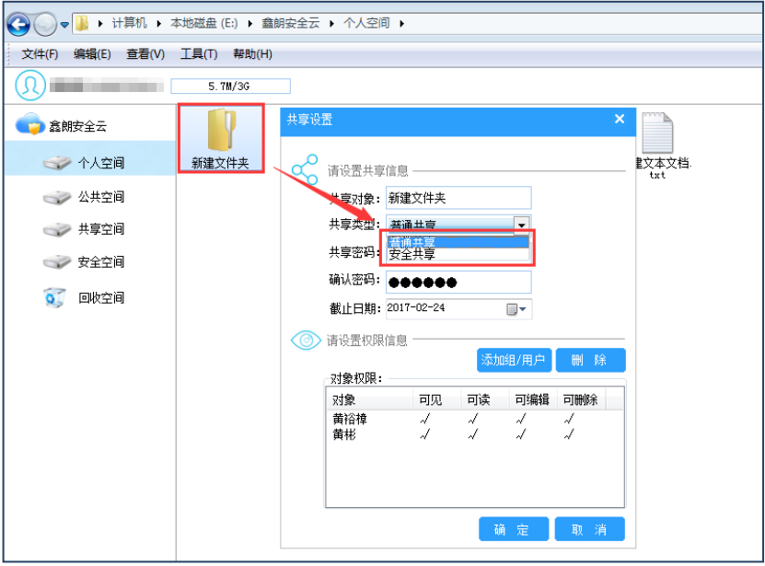Screen dimensions: 765x566
Task: Go back with the blue back arrow
Action: (18, 23)
